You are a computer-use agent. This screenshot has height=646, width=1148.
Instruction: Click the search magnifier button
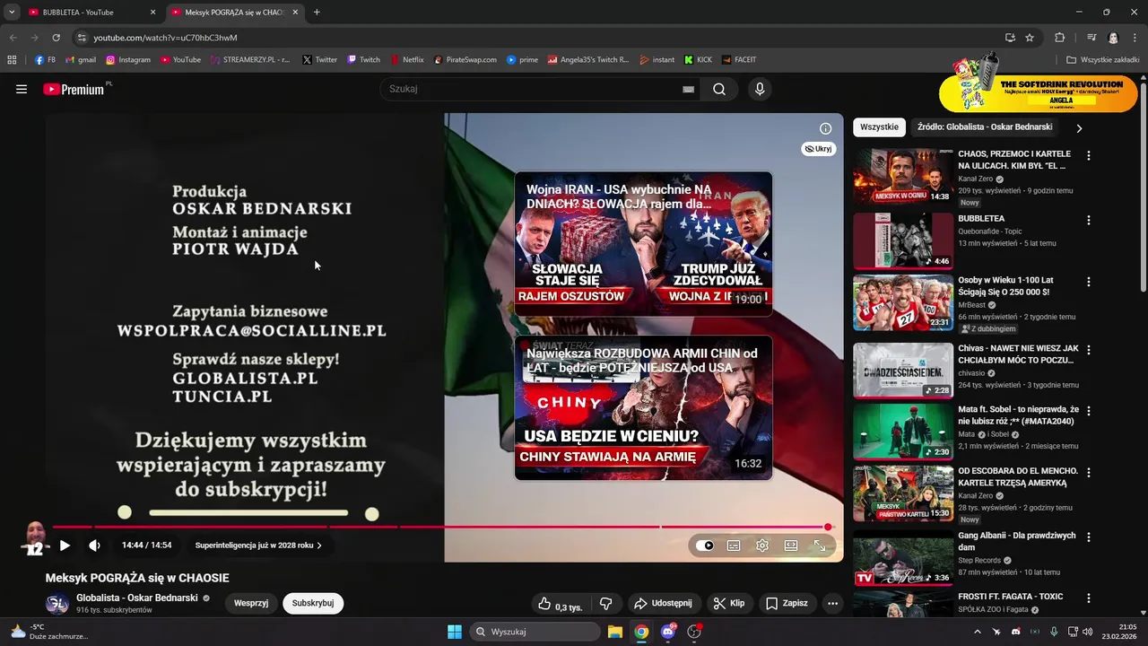coord(719,89)
